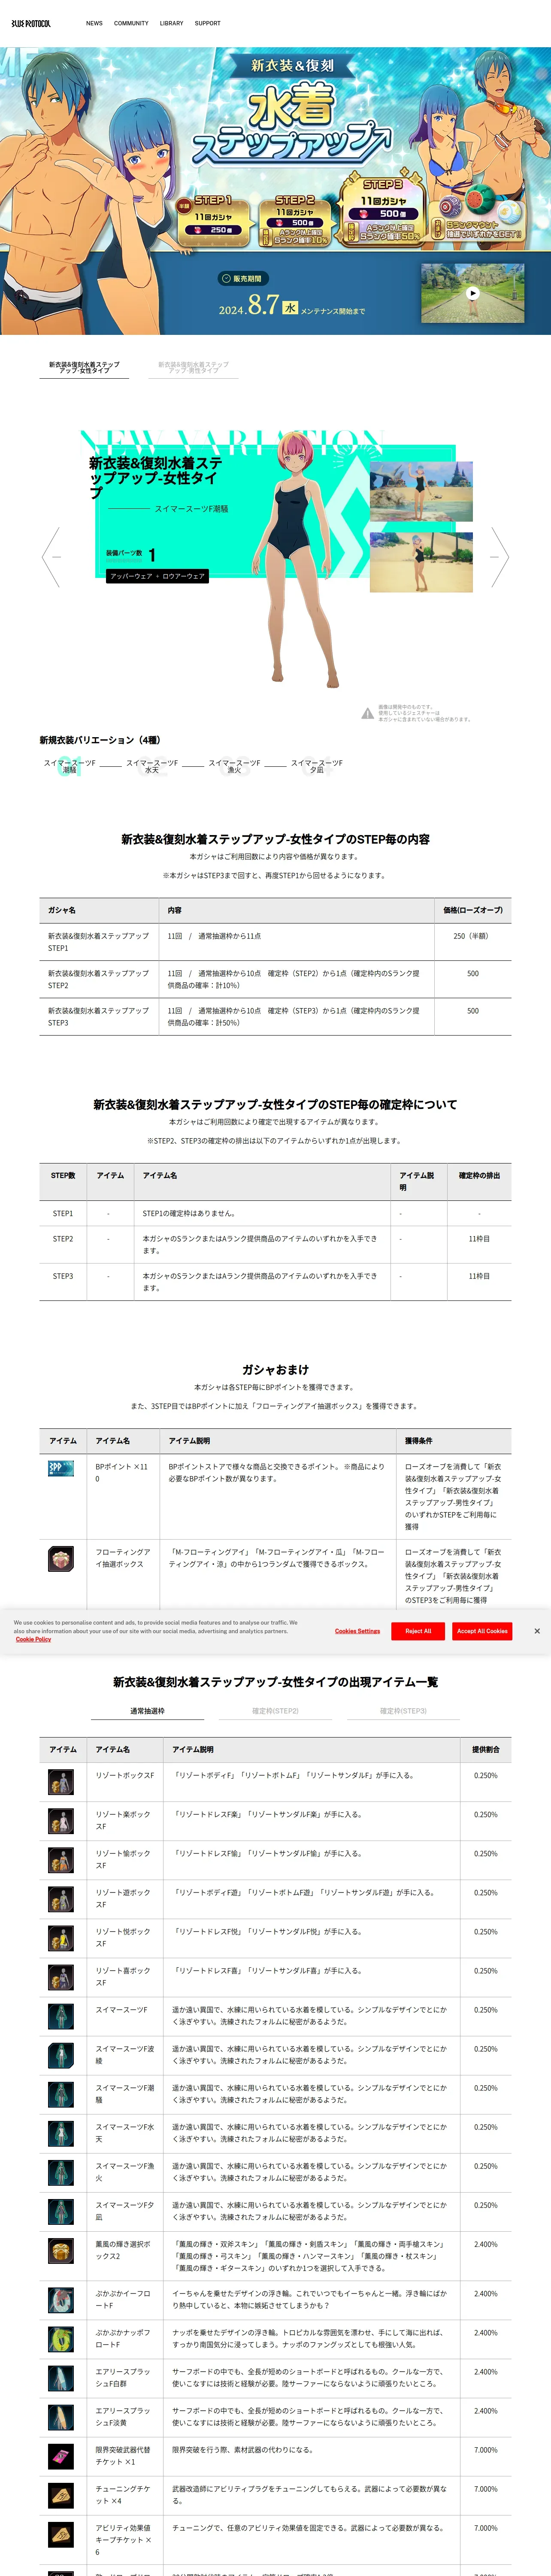This screenshot has height=2576, width=551.
Task: Click the チューニングチケット item icon
Action: tap(61, 2495)
